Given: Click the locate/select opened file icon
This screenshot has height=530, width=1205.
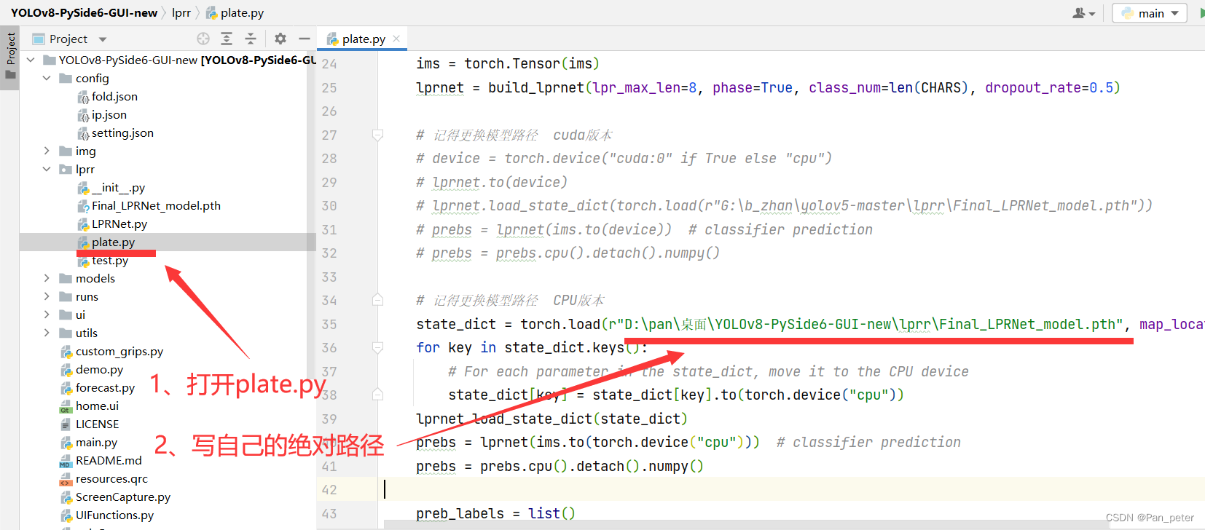Looking at the screenshot, I should [x=203, y=39].
